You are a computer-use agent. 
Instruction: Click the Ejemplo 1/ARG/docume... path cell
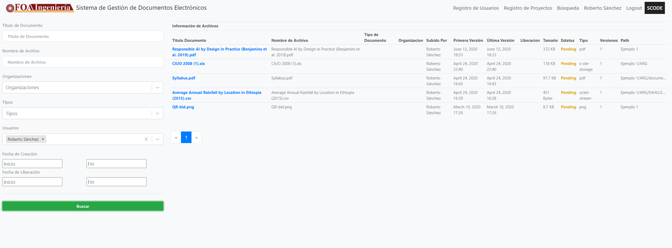click(x=643, y=78)
